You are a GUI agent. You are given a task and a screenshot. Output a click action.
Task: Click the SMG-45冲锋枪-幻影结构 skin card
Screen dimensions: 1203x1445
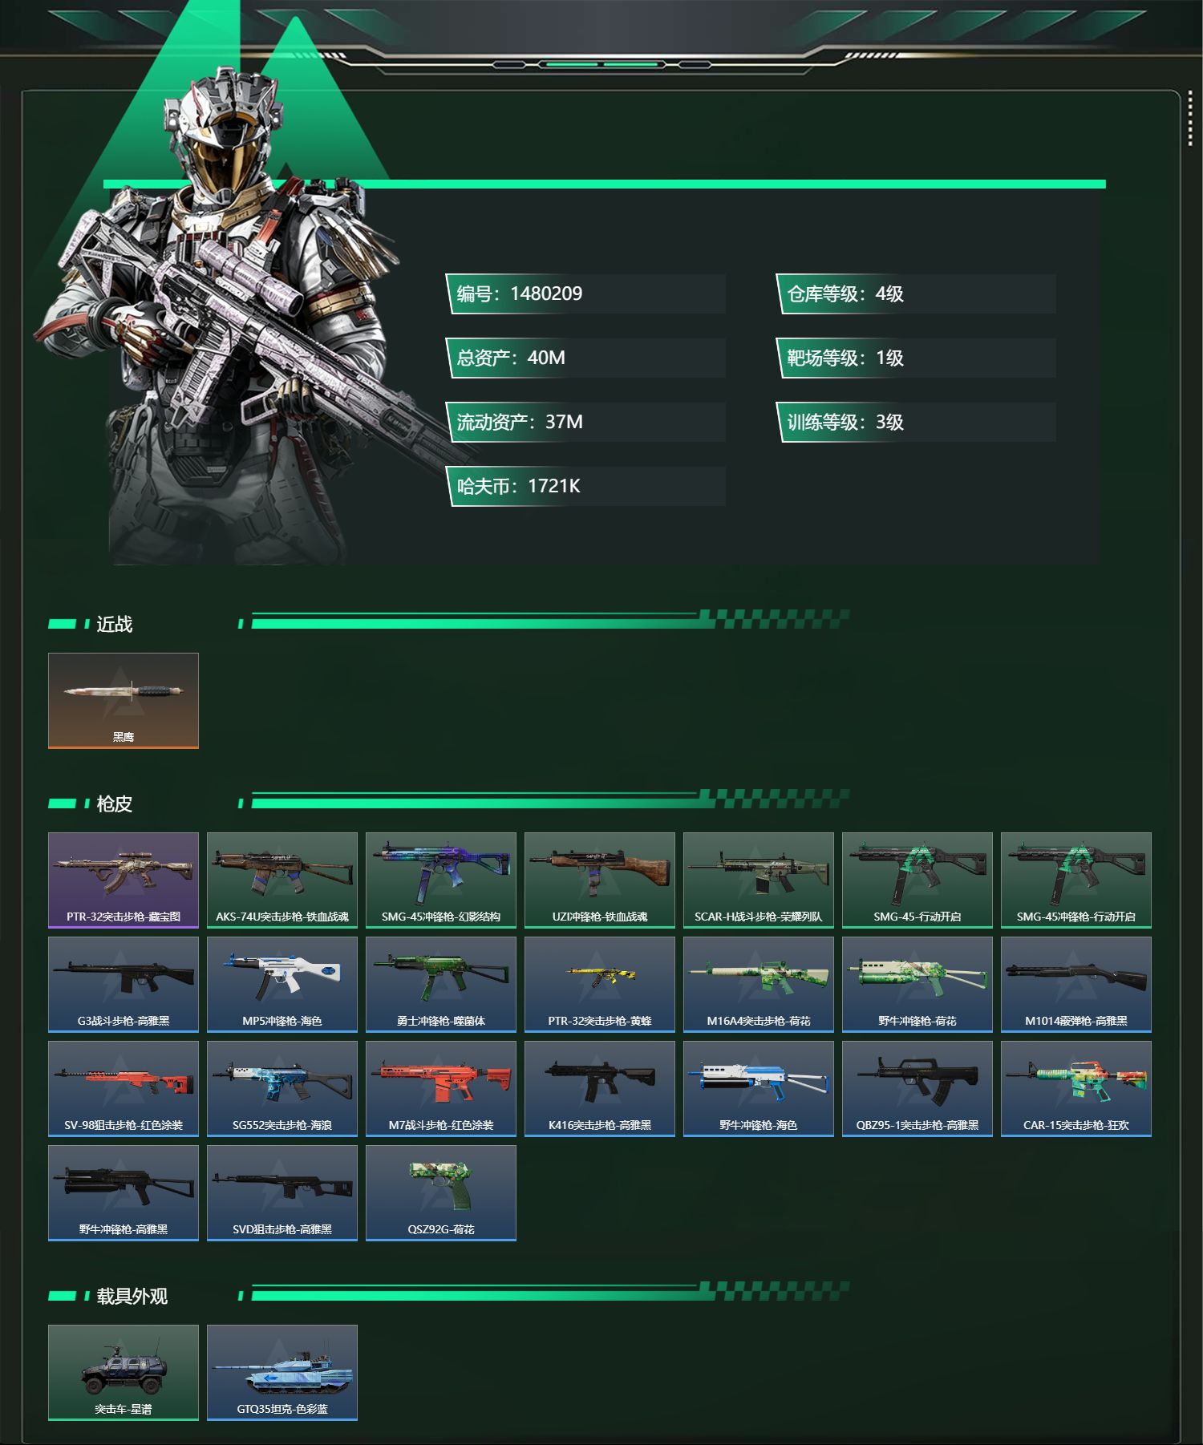pyautogui.click(x=441, y=880)
